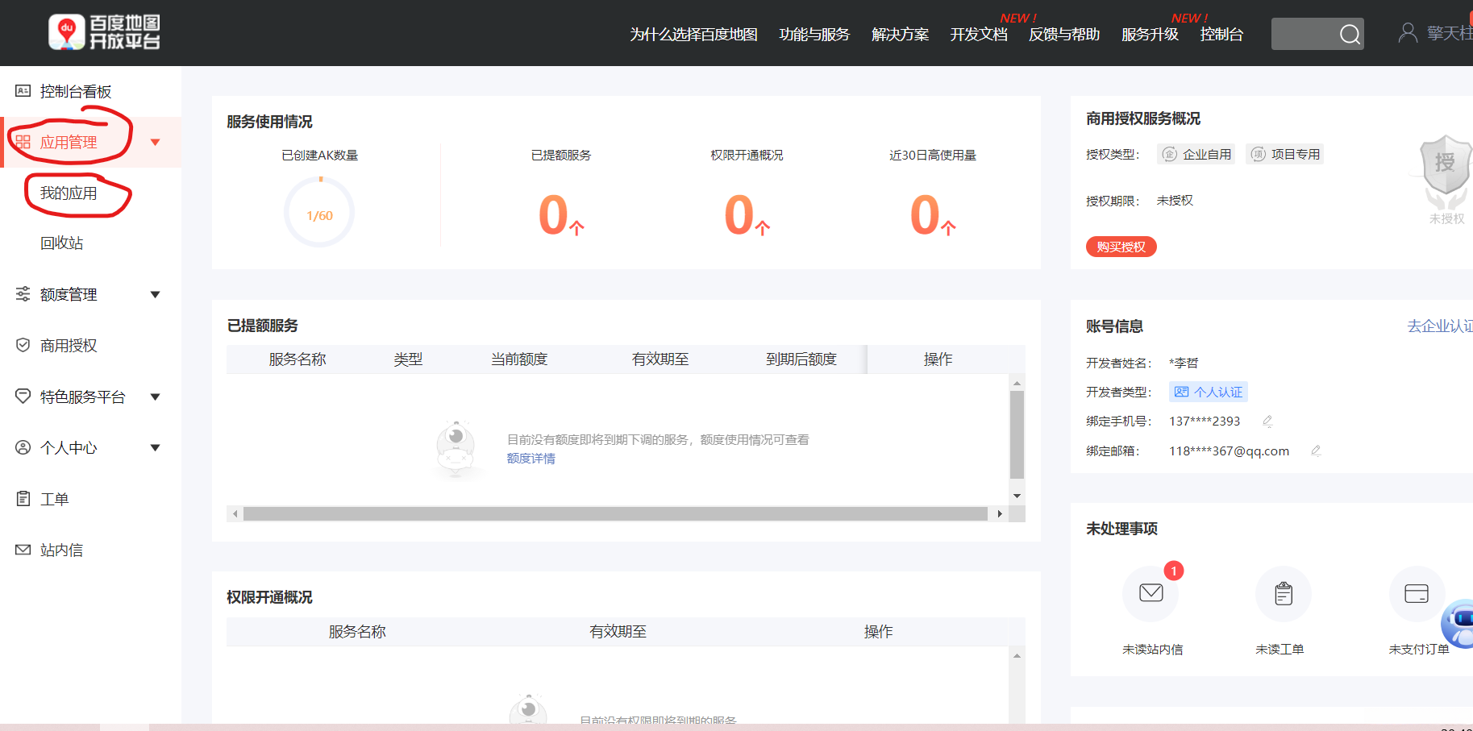The height and width of the screenshot is (731, 1473).
Task: Open 回收站 in the sidebar
Action: [x=61, y=243]
